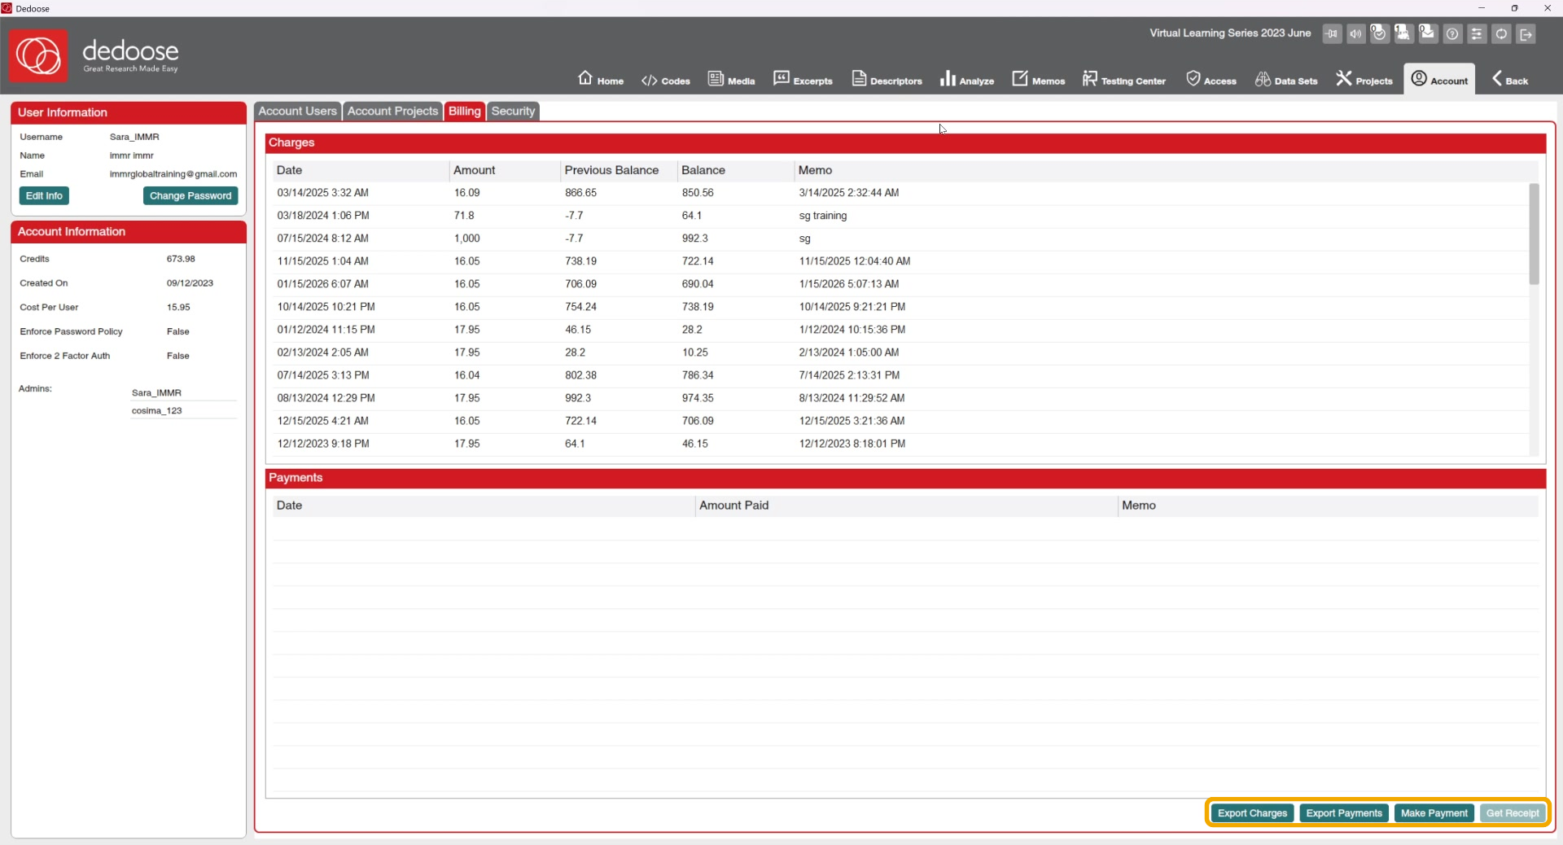
Task: Click the Edit Info button
Action: pos(44,196)
